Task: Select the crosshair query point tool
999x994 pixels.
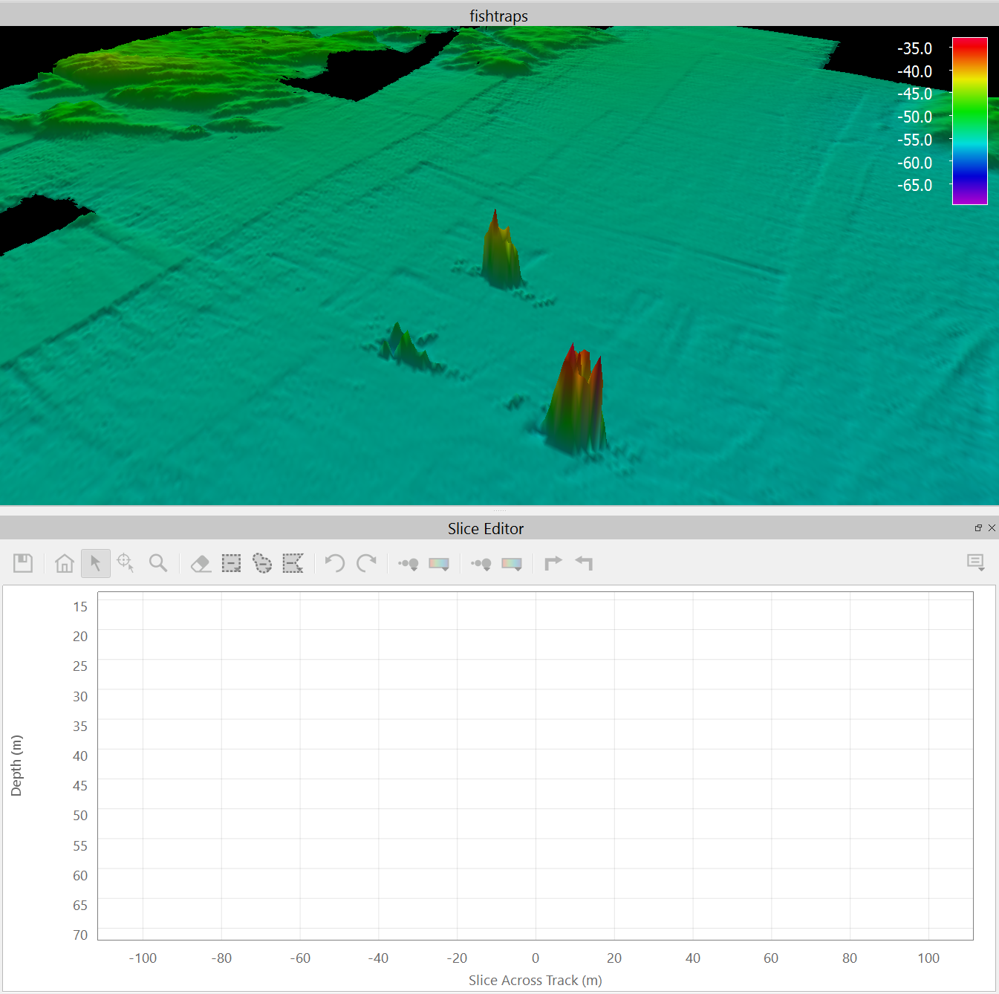Action: click(x=126, y=563)
